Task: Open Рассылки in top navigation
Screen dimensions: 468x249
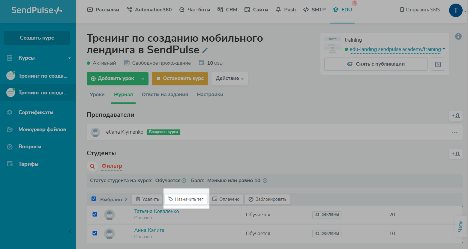Action: (103, 10)
